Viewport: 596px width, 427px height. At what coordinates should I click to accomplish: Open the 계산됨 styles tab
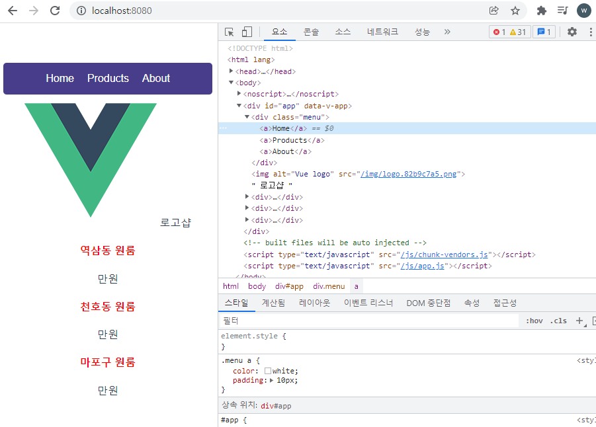click(273, 303)
